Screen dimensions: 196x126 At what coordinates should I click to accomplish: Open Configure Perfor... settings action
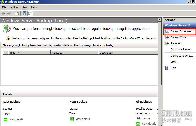(182, 49)
